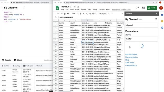Select column A header
Screen dimensions: 164x92
pos(64,20)
